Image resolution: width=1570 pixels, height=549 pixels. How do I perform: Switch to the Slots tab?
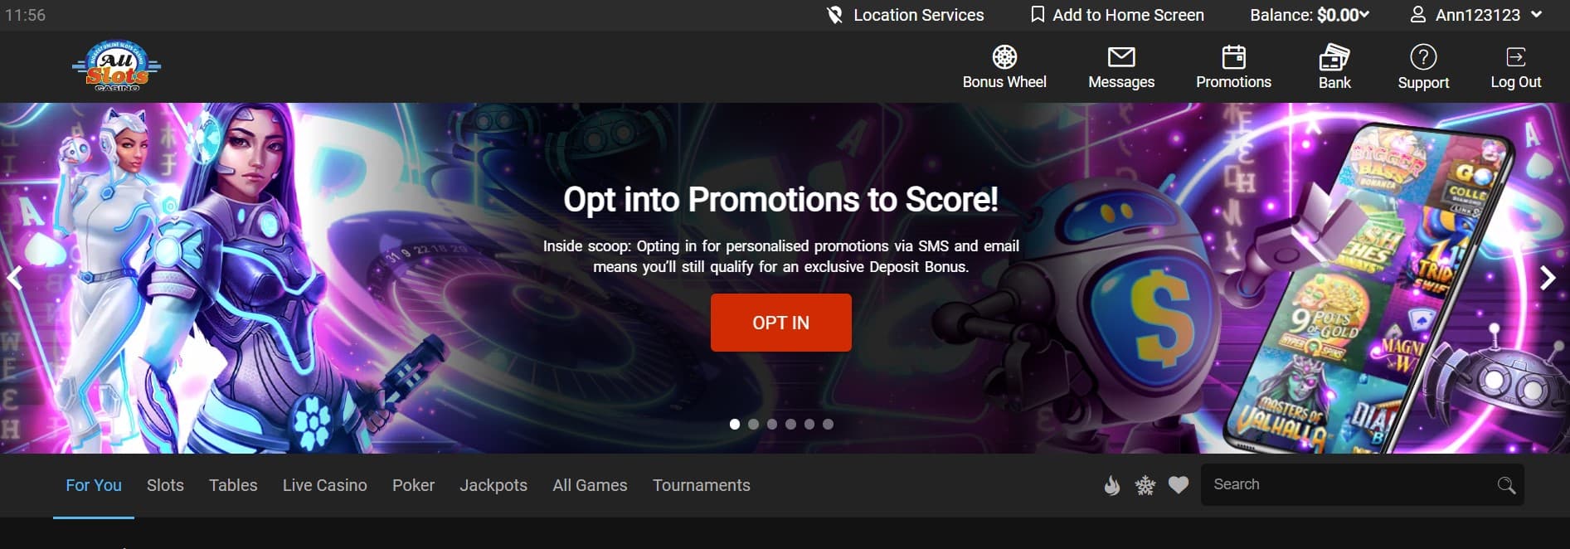click(x=165, y=485)
